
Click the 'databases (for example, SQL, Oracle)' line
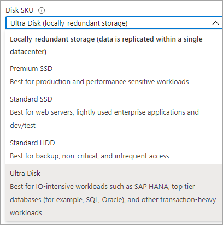pyautogui.click(x=68, y=200)
